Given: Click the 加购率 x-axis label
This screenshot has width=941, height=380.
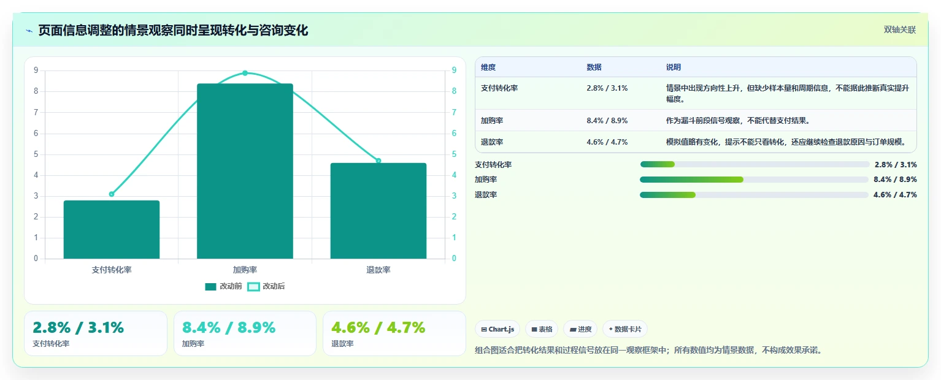Looking at the screenshot, I should pos(245,270).
